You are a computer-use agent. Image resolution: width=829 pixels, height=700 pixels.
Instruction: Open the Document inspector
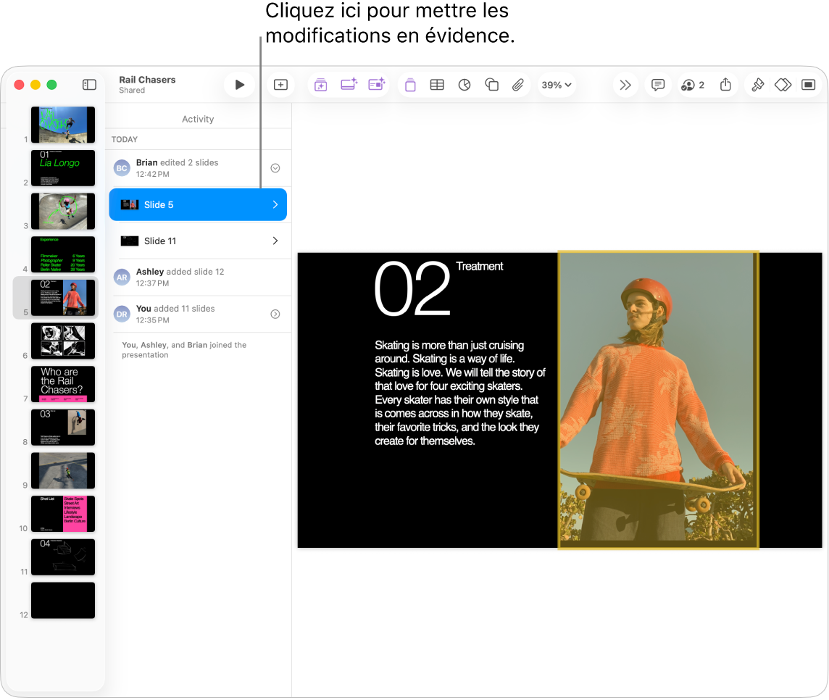point(808,84)
